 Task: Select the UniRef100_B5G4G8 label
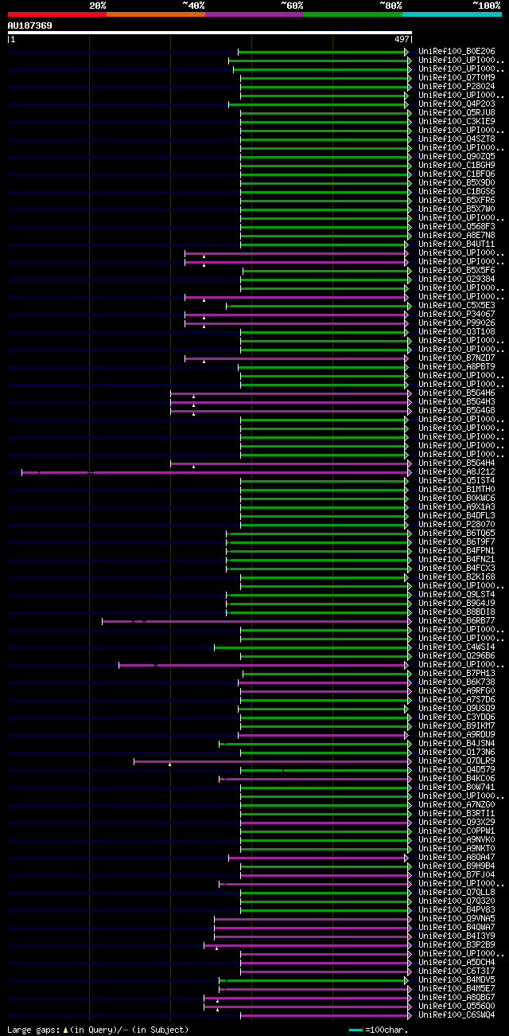(x=457, y=411)
